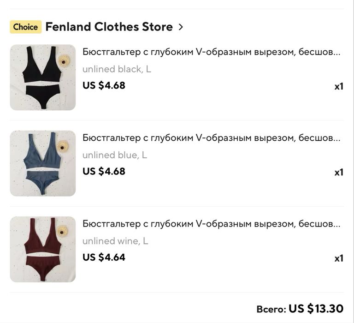Open the wine-colored bra set thumbnail
354x323 pixels.
[x=42, y=249]
